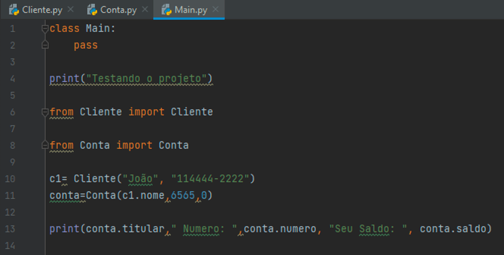Close the Main.py tab
504x255 pixels.
[x=216, y=10]
